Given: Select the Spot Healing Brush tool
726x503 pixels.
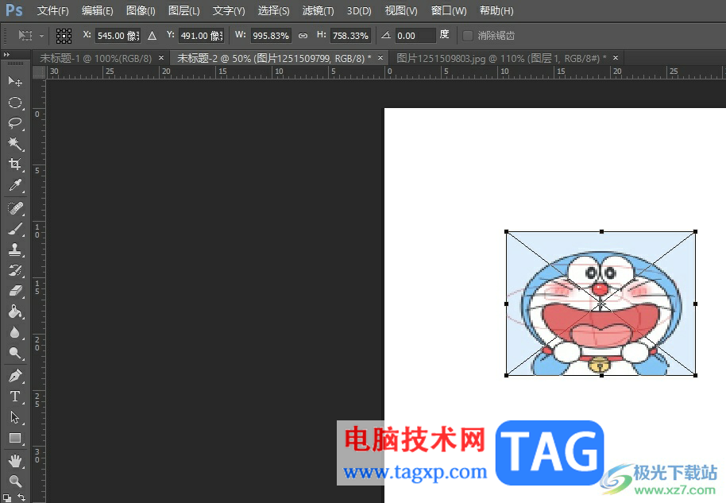Looking at the screenshot, I should click(x=15, y=208).
